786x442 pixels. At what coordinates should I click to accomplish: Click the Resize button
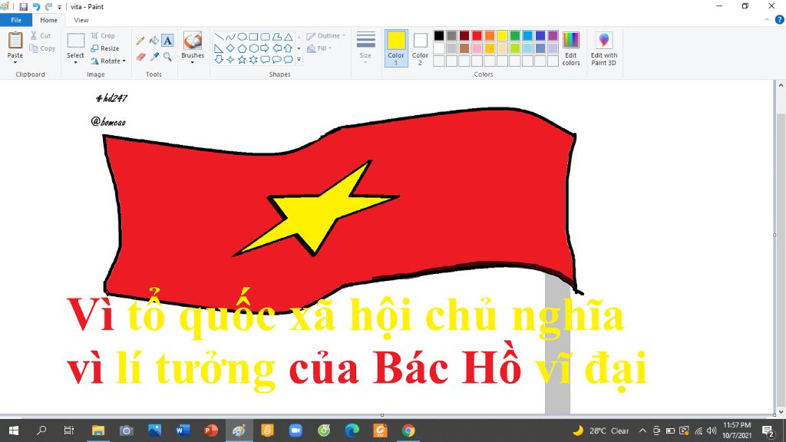(x=104, y=48)
